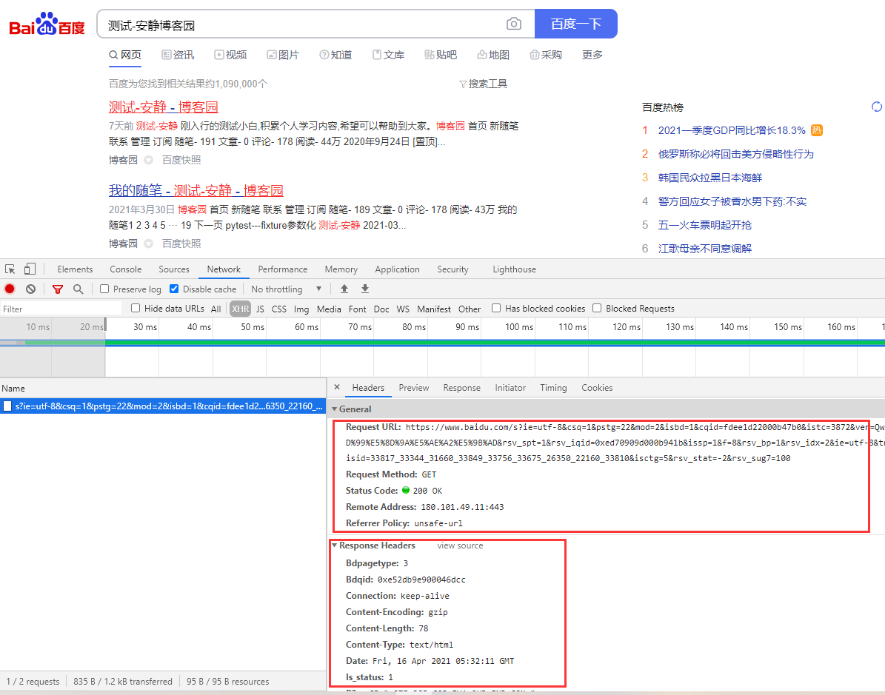Open the Memory panel
Screen dimensions: 885x695
[341, 269]
